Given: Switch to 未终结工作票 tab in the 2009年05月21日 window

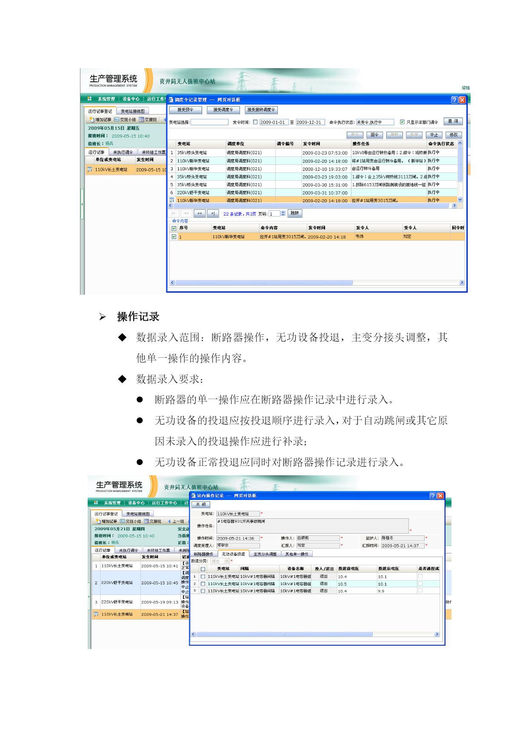Looking at the screenshot, I should [x=158, y=550].
